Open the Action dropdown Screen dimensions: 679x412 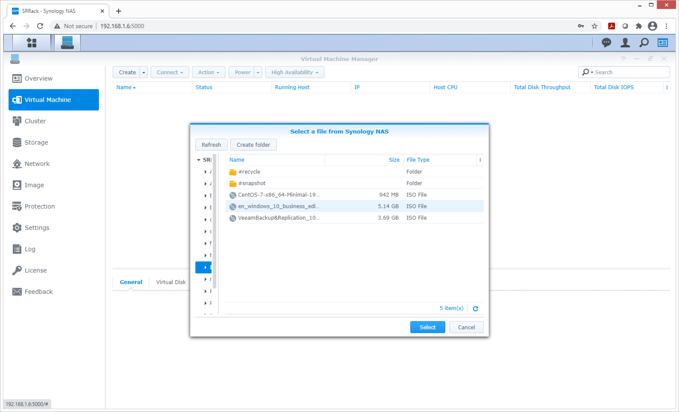click(x=209, y=72)
